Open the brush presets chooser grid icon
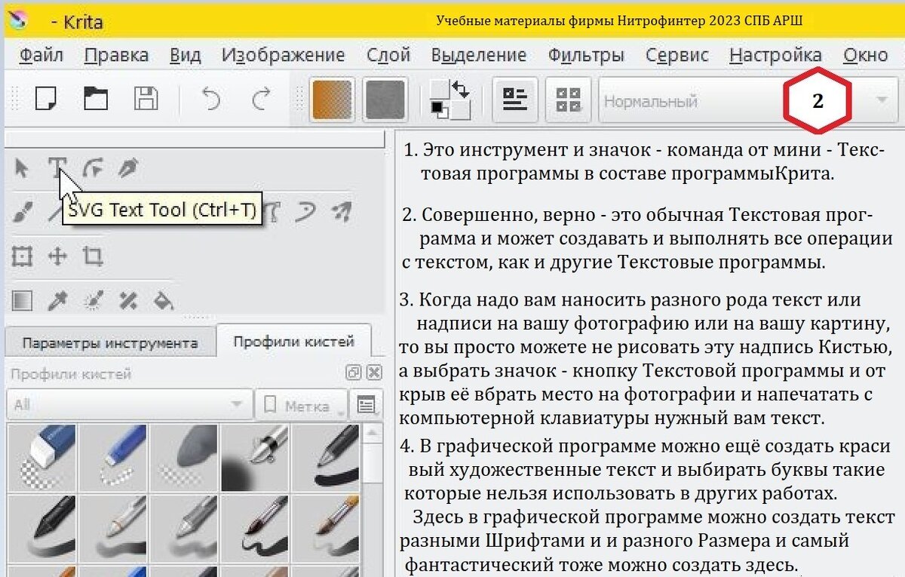 click(x=568, y=99)
